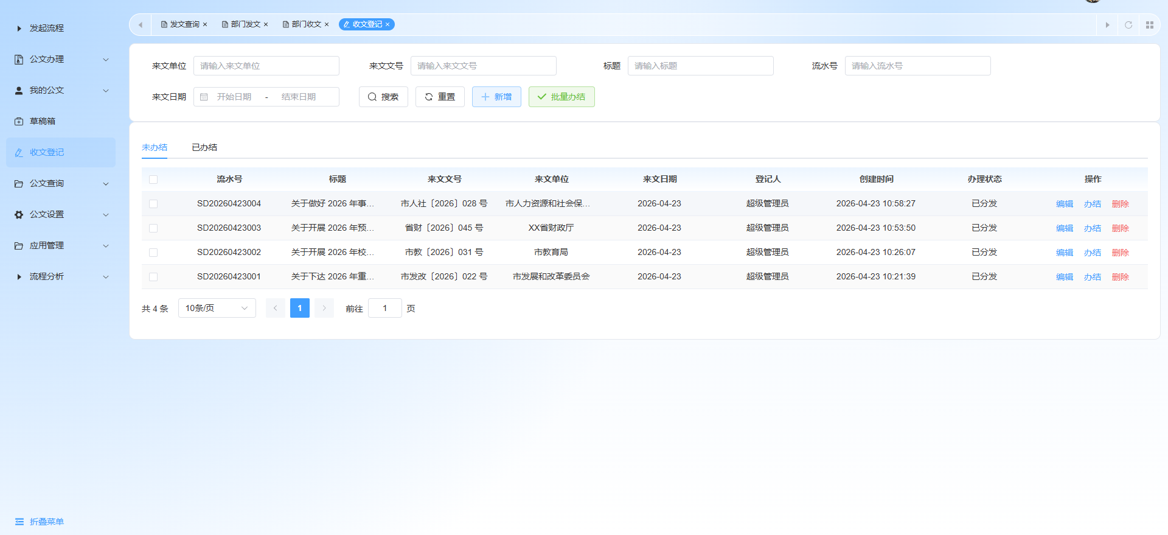Expand 公文办理 submenu chevron
The height and width of the screenshot is (535, 1168).
pyautogui.click(x=106, y=60)
